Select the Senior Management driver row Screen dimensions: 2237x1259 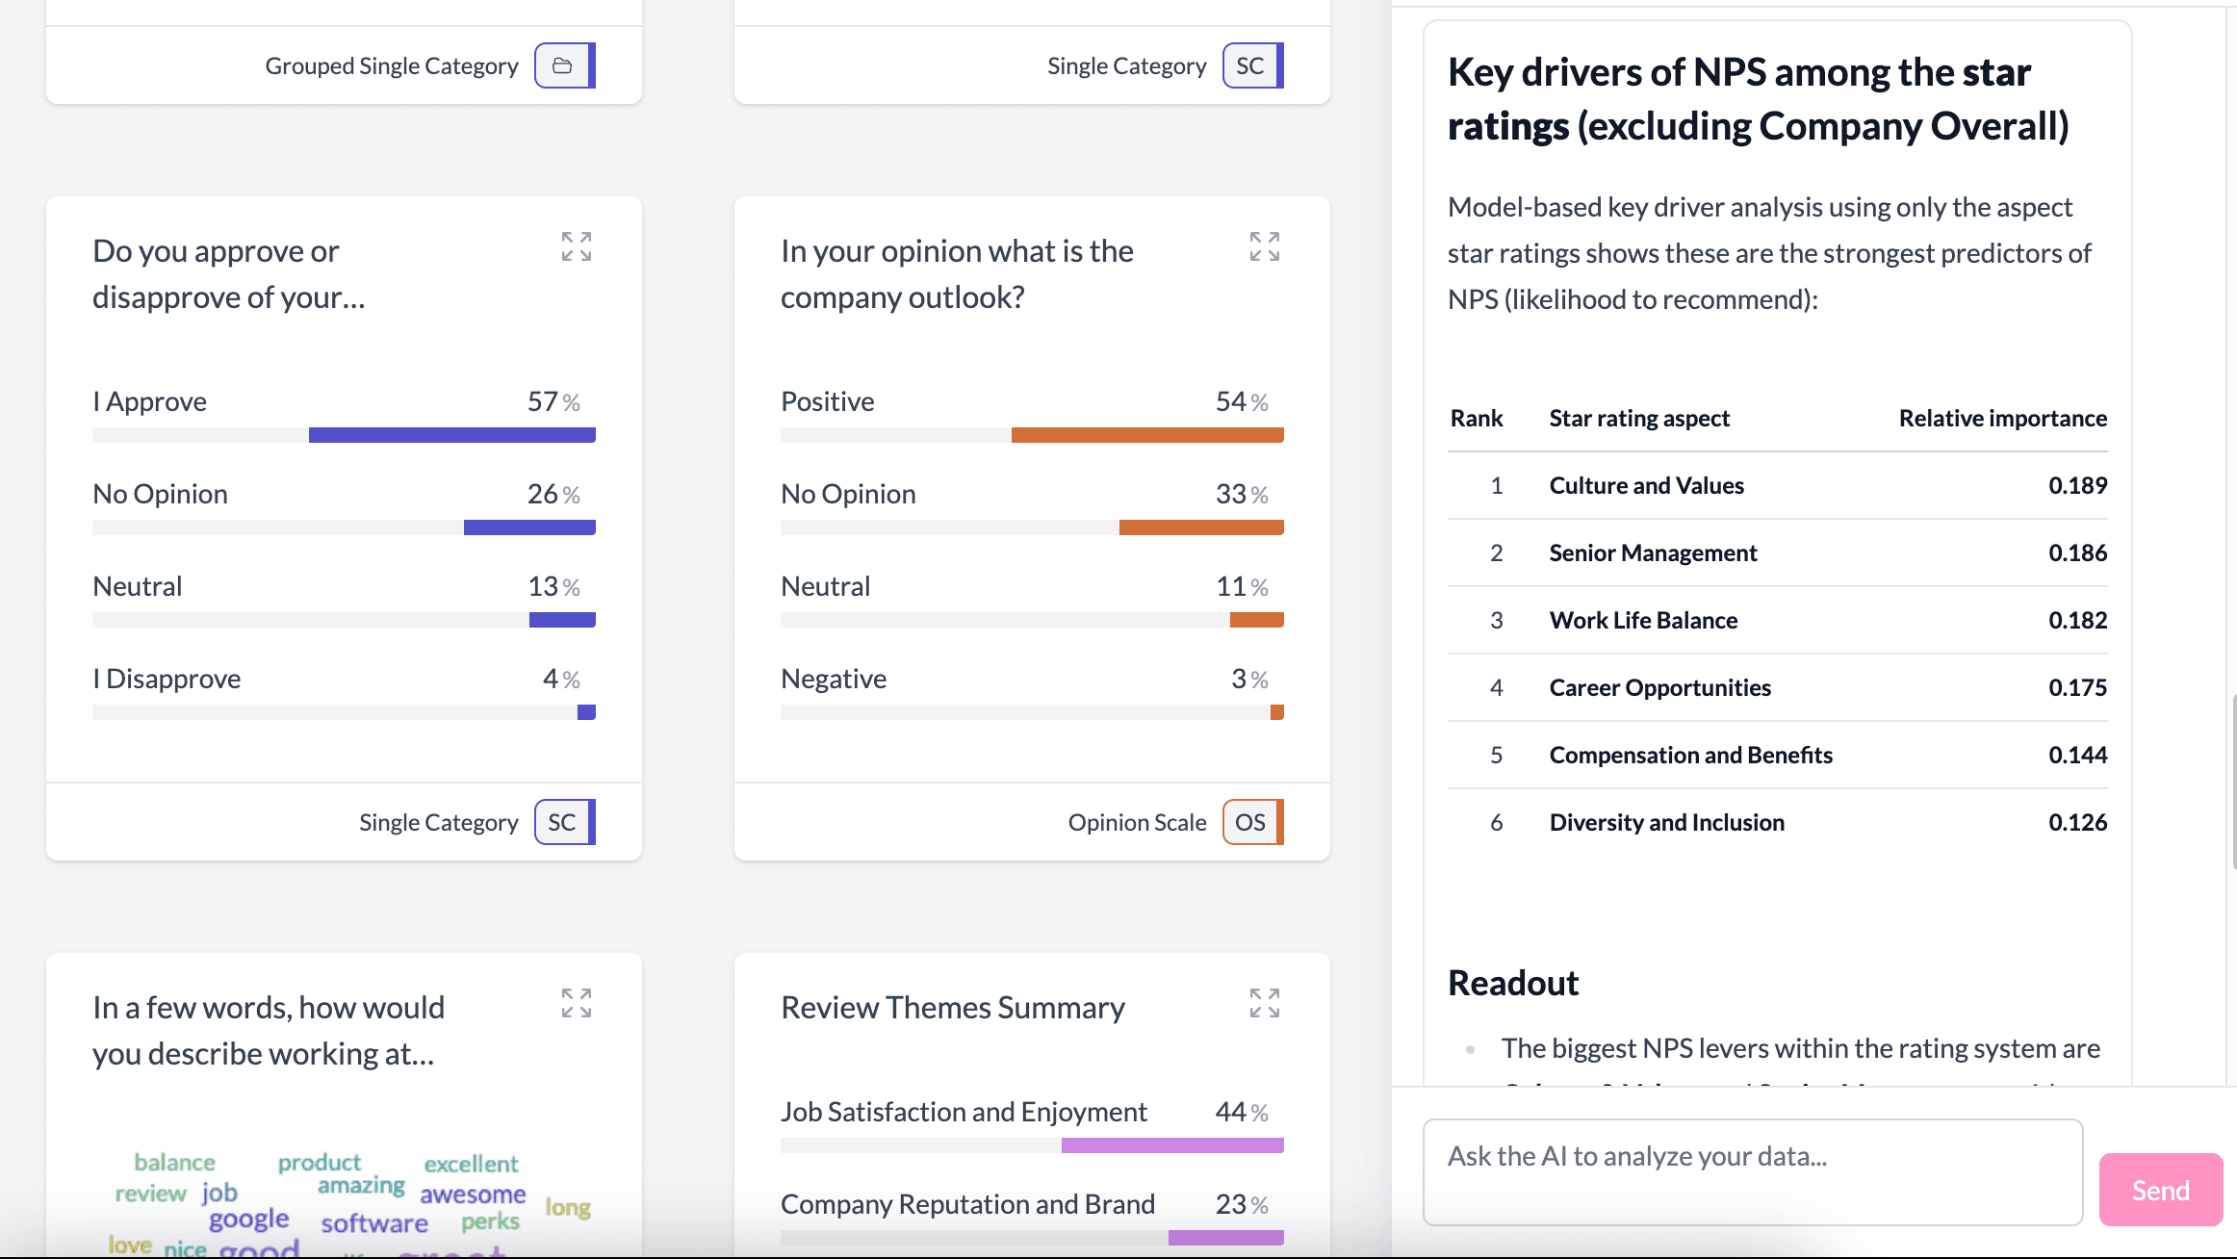tap(1777, 552)
